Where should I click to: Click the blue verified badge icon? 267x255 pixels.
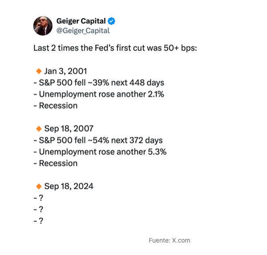[x=112, y=21]
